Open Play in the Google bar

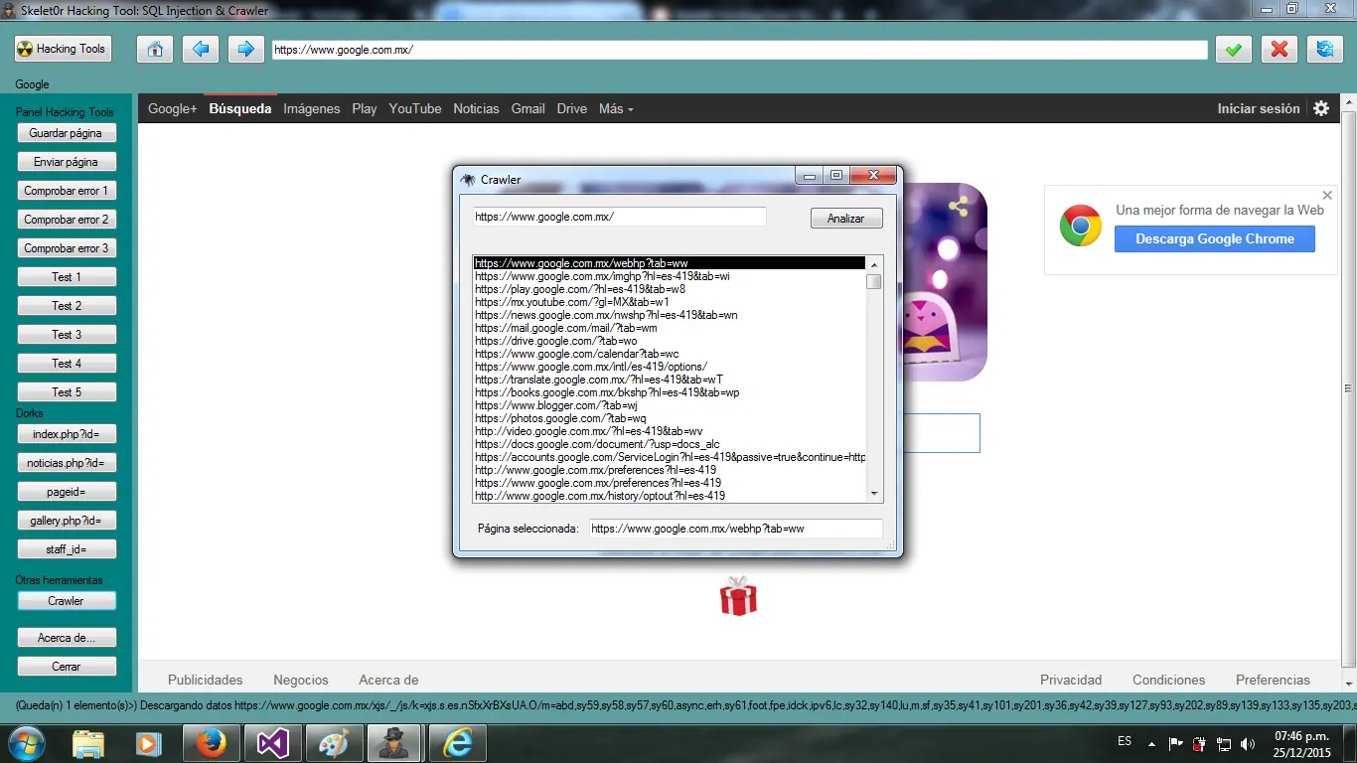click(365, 108)
